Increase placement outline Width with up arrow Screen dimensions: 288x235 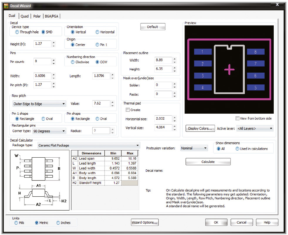(175, 59)
